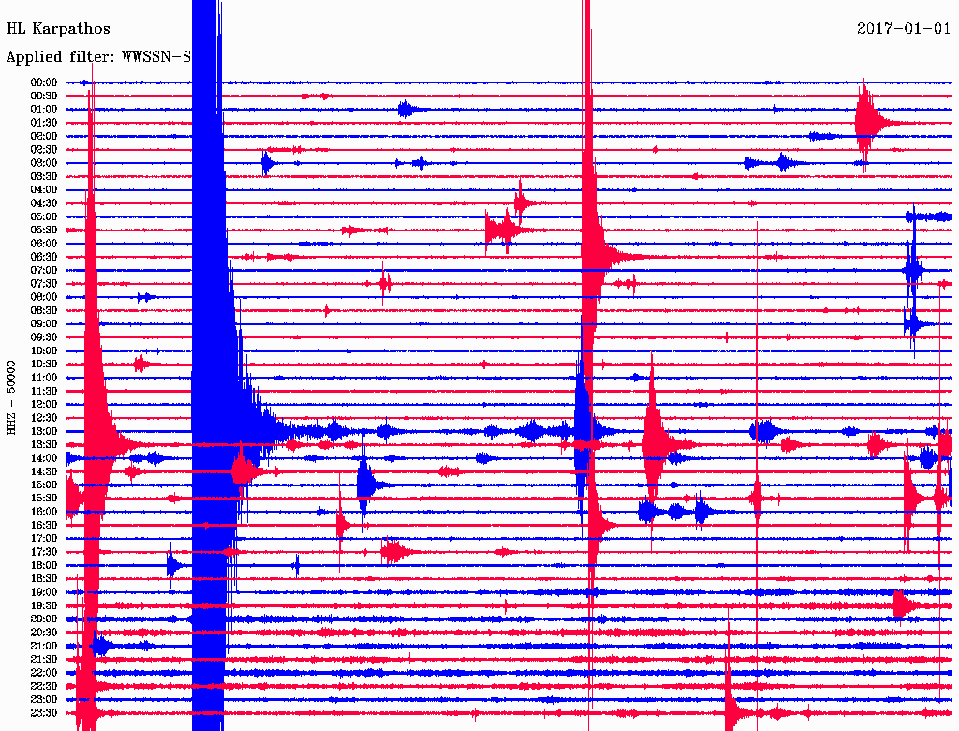
Task: Select the 04:00 time label
Action: tap(44, 190)
